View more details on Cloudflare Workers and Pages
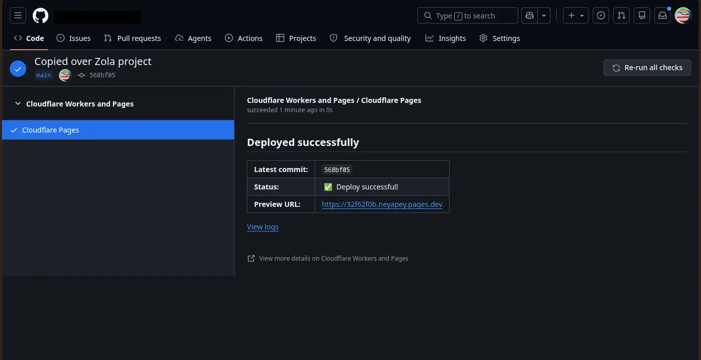Viewport: 701px width, 360px height. click(x=328, y=259)
